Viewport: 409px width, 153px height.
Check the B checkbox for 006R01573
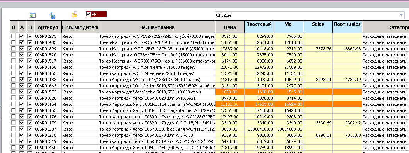coord(14,92)
